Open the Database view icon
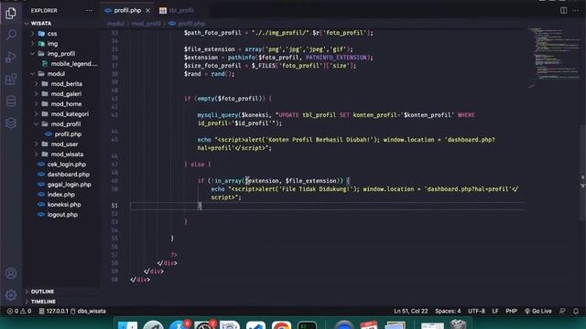Screen dimensions: 586x329 pyautogui.click(x=11, y=101)
